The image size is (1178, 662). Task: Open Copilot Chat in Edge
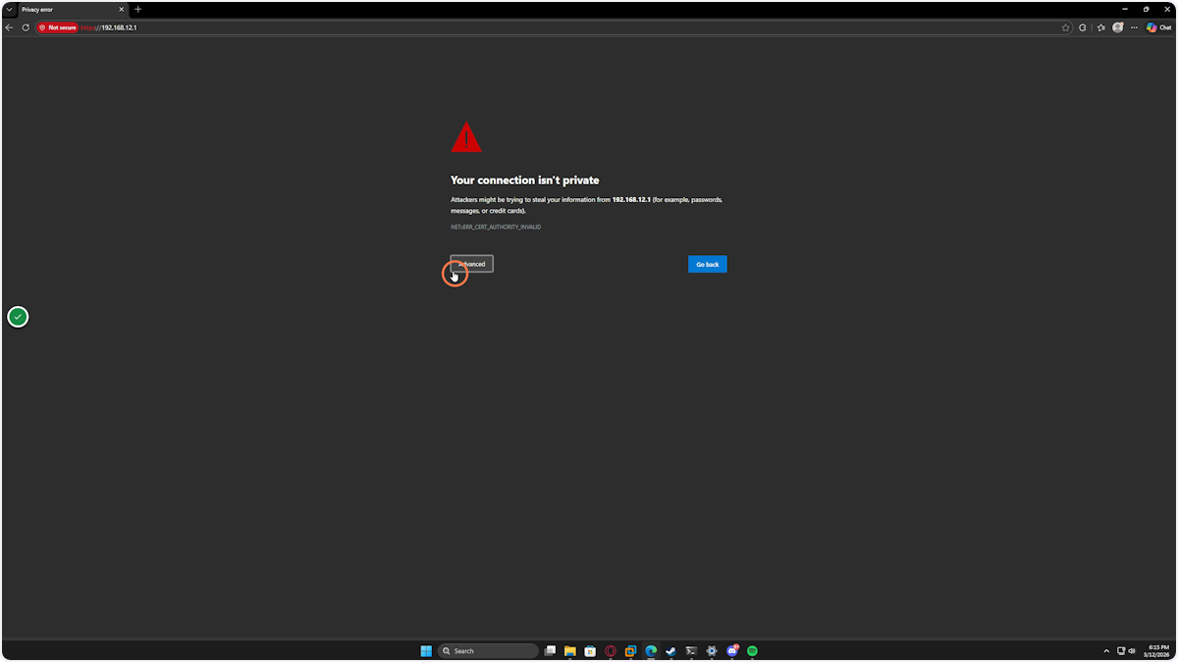coord(1158,27)
